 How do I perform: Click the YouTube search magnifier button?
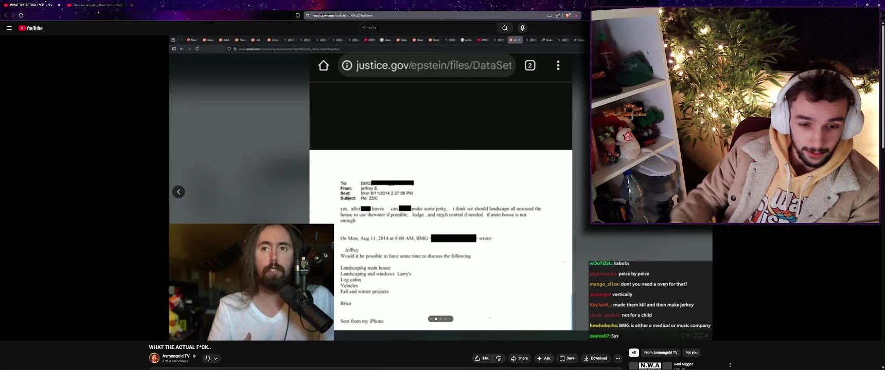[505, 28]
